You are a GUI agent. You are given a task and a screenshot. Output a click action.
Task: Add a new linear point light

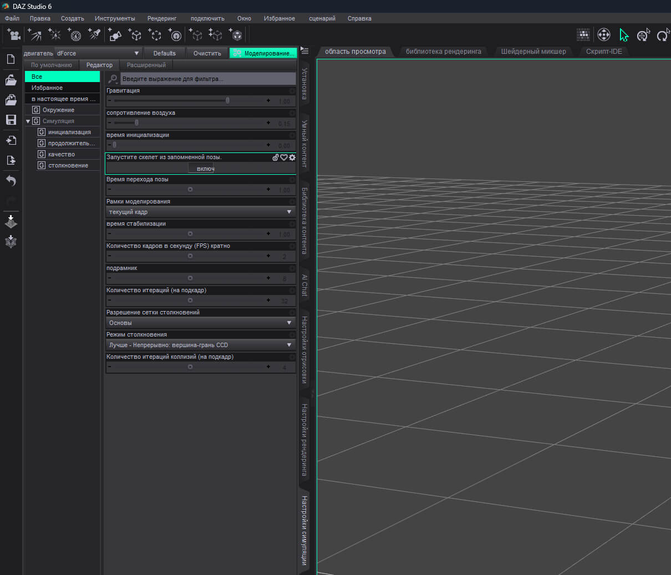pos(75,35)
